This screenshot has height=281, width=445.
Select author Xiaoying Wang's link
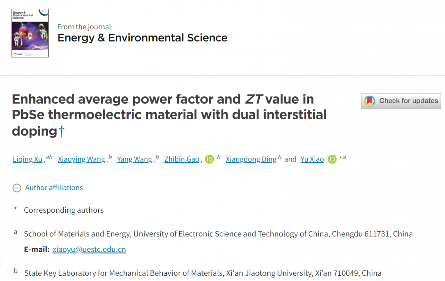[x=81, y=159]
